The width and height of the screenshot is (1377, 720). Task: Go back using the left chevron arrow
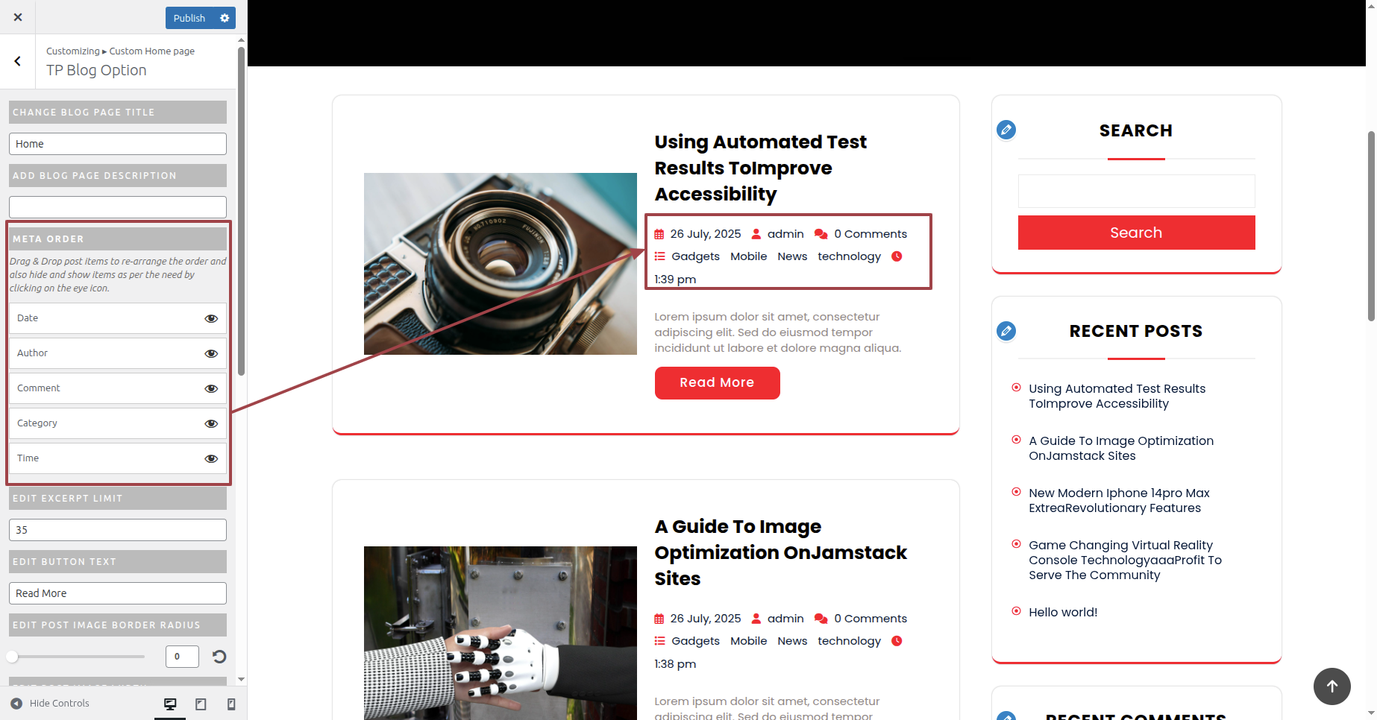coord(18,61)
